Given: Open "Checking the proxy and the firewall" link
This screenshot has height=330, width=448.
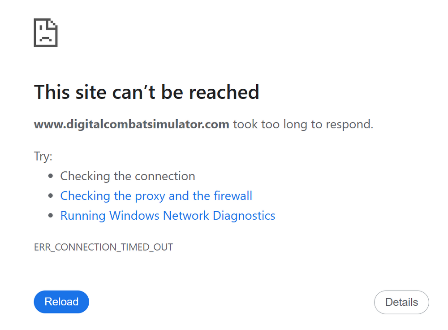Looking at the screenshot, I should pos(156,196).
